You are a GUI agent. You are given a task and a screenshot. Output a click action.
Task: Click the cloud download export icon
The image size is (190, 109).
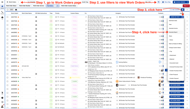click(16, 10)
